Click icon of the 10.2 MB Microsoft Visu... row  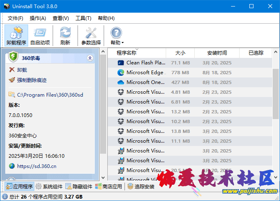pos(121,121)
